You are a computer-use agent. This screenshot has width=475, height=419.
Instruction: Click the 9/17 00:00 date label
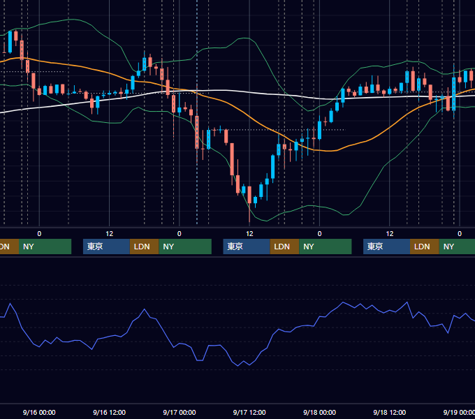(180, 412)
